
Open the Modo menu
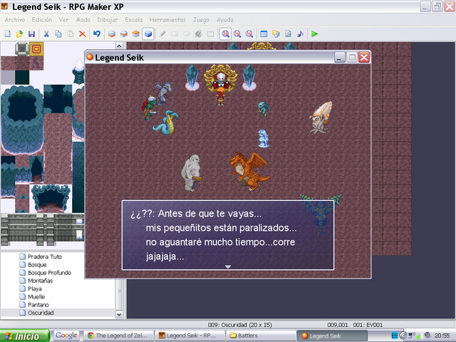coord(83,20)
